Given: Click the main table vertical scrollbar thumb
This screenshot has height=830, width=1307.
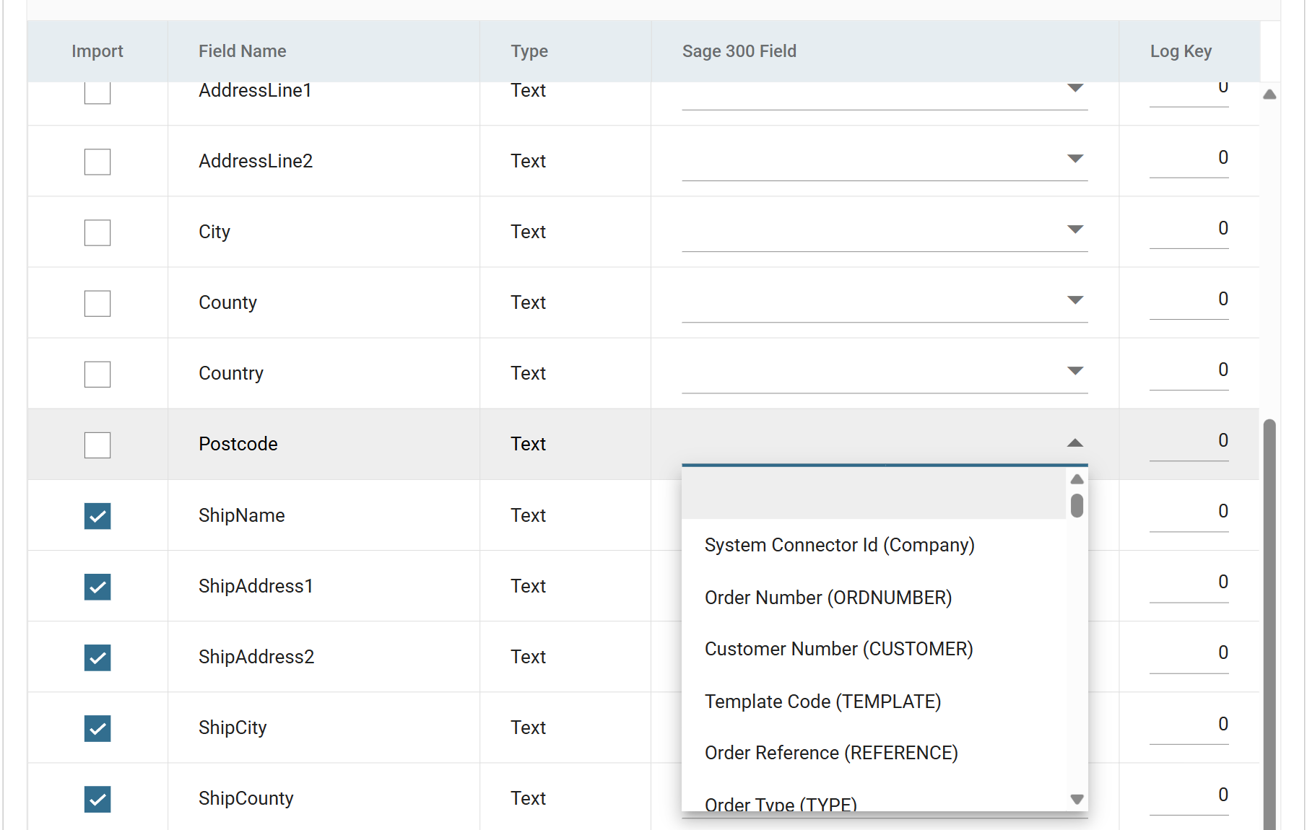Looking at the screenshot, I should click(x=1269, y=624).
